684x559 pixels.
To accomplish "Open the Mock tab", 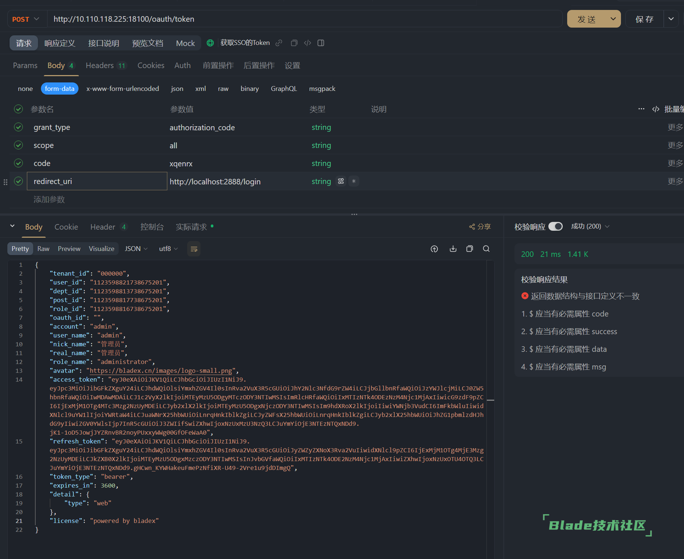I will 185,43.
